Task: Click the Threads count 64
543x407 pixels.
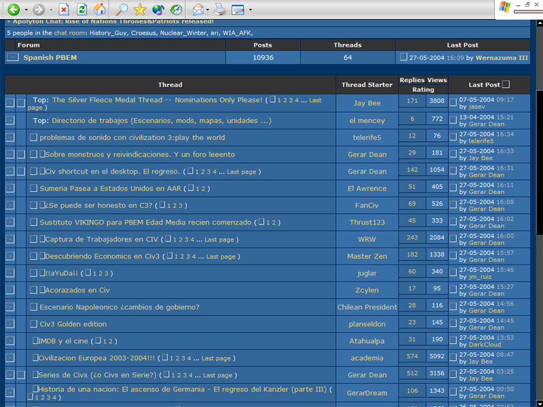Action: pos(348,58)
